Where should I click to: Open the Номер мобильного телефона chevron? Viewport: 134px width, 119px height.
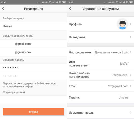click(131, 75)
